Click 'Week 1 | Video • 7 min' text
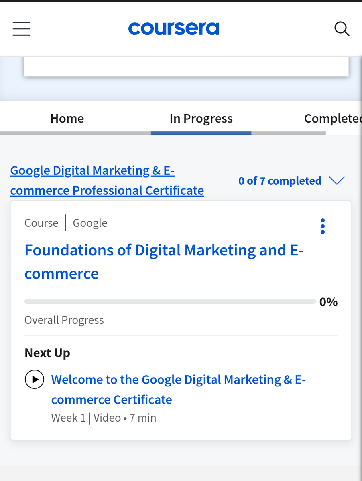The image size is (362, 481). (x=104, y=418)
